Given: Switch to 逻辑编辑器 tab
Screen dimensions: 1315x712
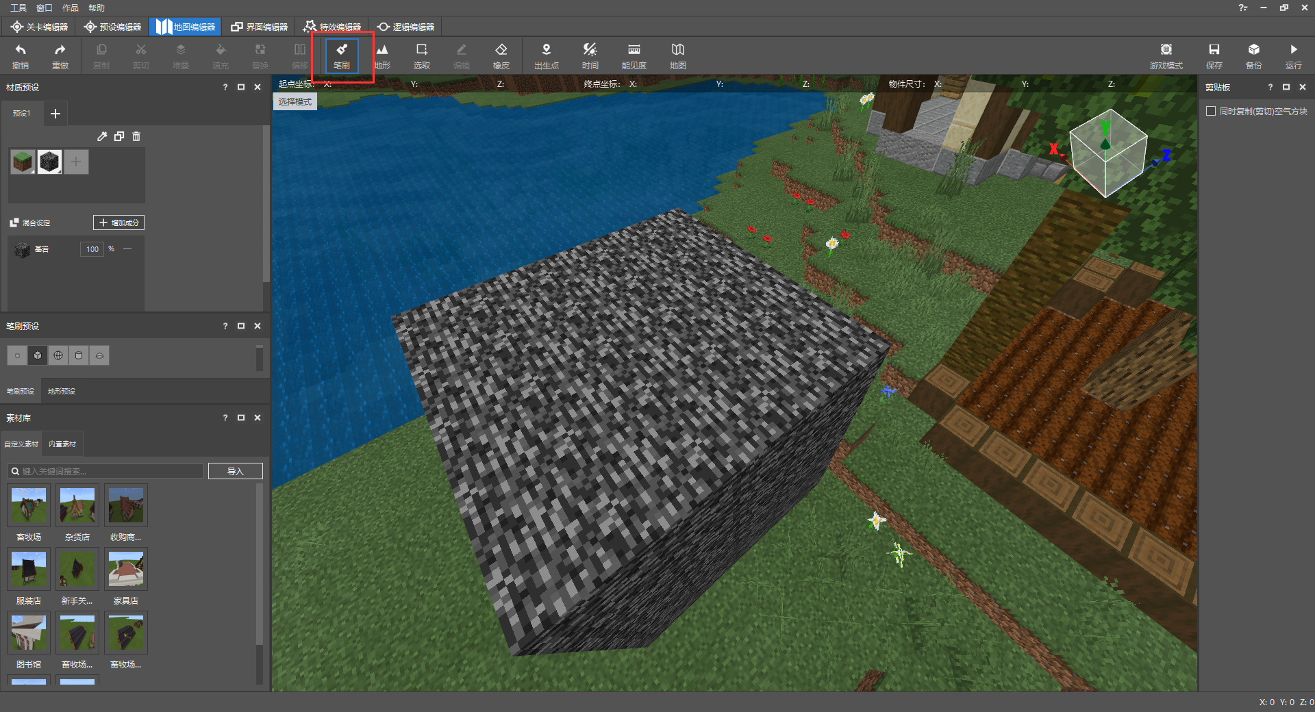Looking at the screenshot, I should [x=405, y=27].
